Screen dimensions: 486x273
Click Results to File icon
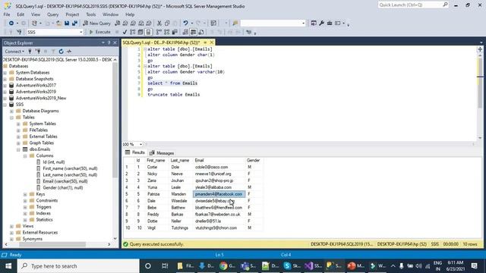point(201,32)
